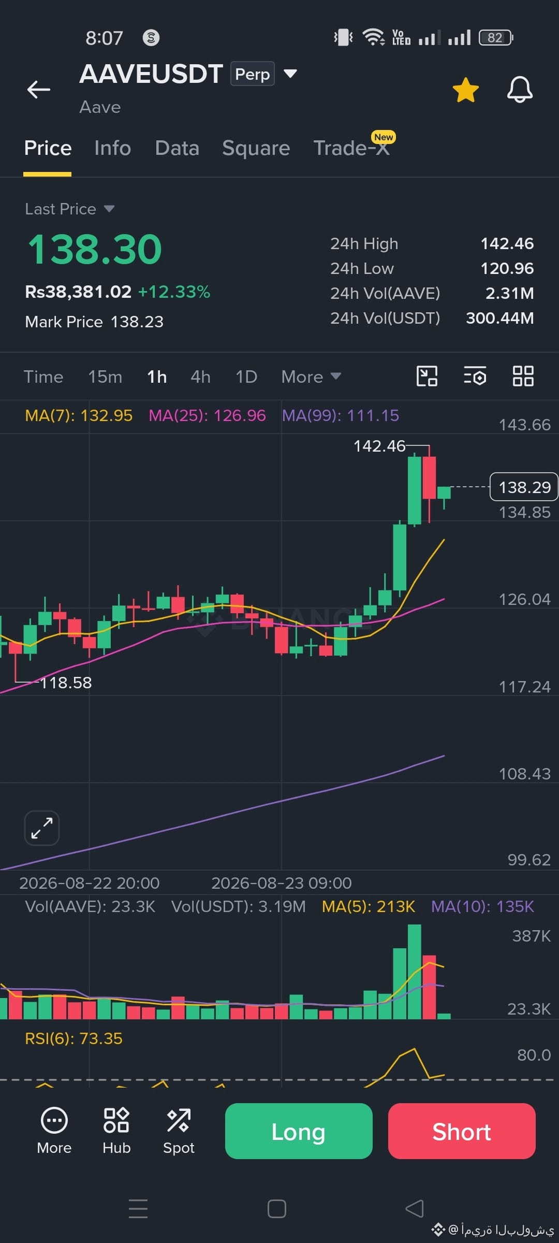559x1243 pixels.
Task: Tap the +12.33% change percentage
Action: click(174, 292)
